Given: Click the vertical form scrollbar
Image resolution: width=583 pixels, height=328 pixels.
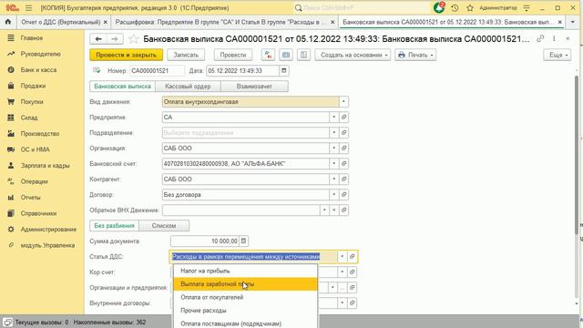Looking at the screenshot, I should click(x=577, y=154).
